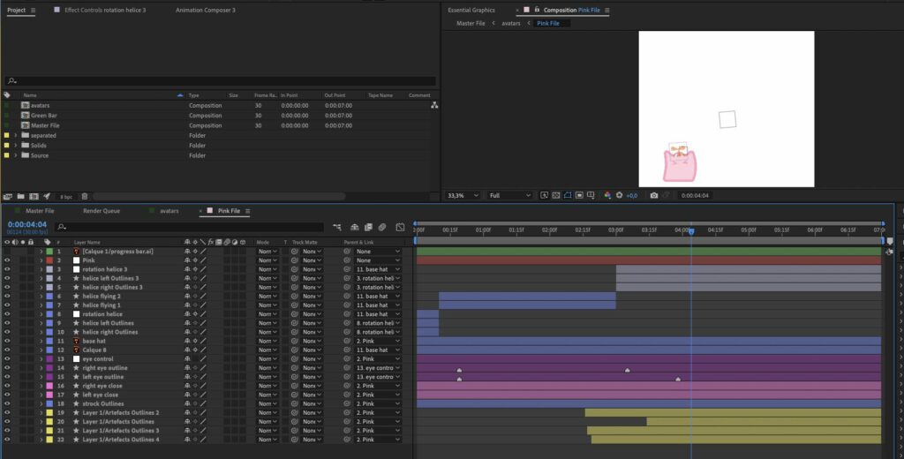Open the magnification 33,3% dropdown
The width and height of the screenshot is (904, 459).
(463, 195)
